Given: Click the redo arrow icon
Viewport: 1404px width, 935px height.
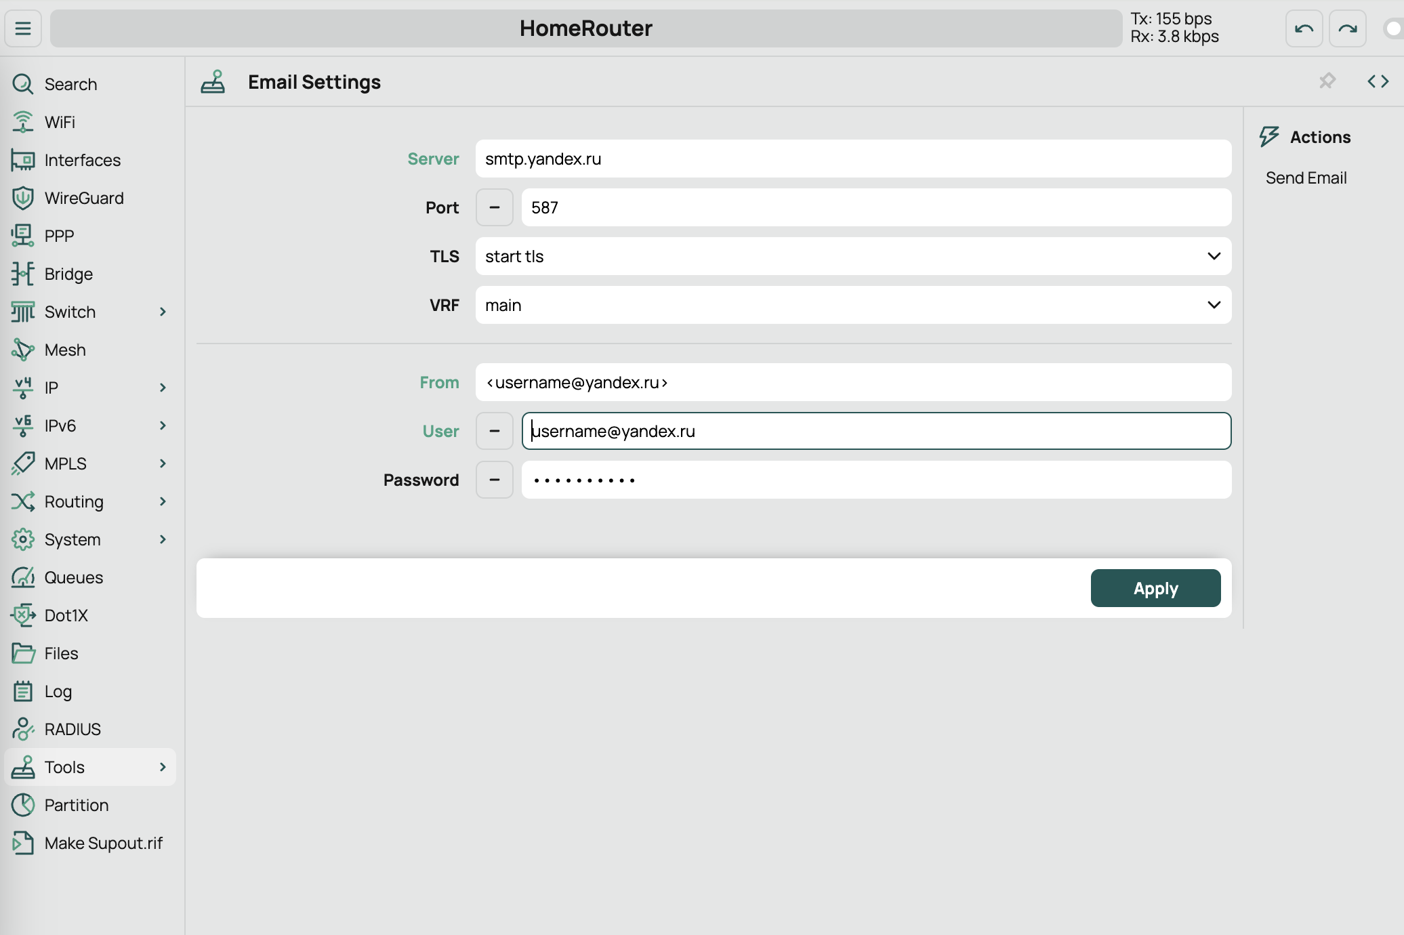Looking at the screenshot, I should (x=1347, y=28).
